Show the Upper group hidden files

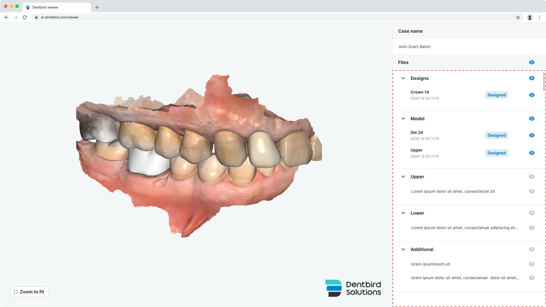(531, 177)
